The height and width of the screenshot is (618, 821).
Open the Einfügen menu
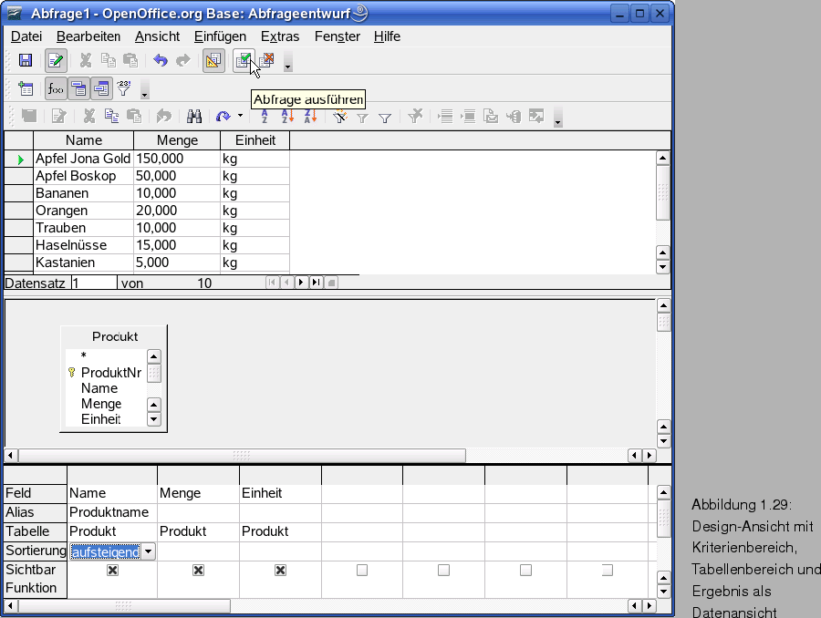click(222, 36)
